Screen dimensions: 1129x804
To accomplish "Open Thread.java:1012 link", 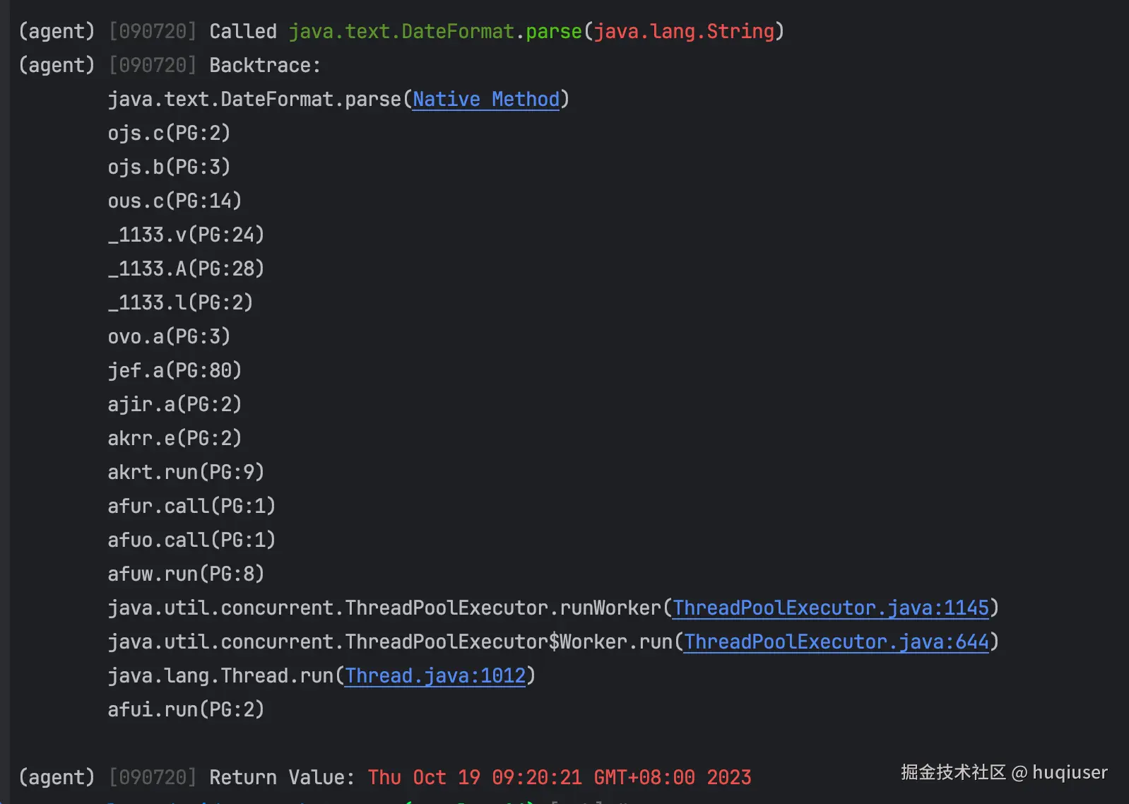I will pos(435,676).
